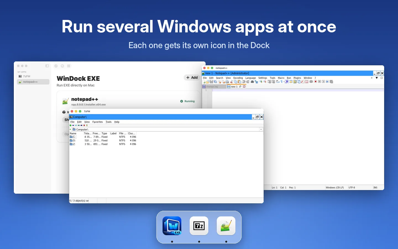Click the grid view icon in WinDock toolbar
The image size is (398, 249).
point(69,66)
